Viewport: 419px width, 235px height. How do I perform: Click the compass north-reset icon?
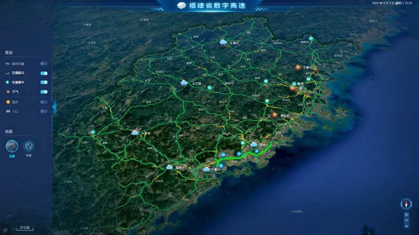[x=406, y=204]
